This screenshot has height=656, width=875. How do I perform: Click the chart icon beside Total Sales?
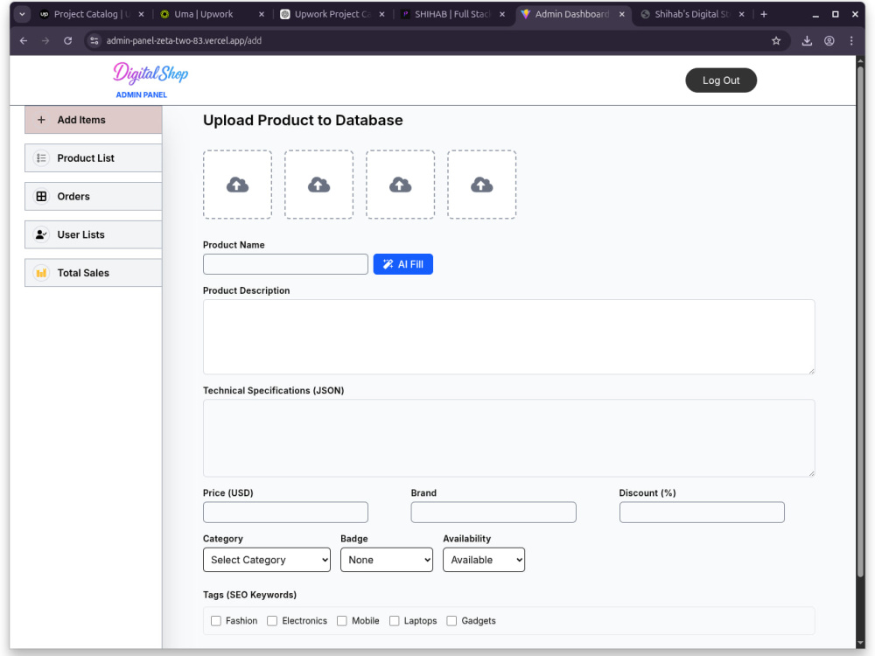41,273
